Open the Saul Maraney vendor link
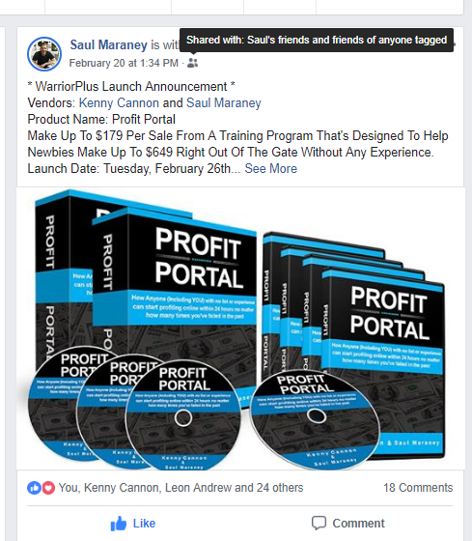The height and width of the screenshot is (541, 472). point(224,102)
